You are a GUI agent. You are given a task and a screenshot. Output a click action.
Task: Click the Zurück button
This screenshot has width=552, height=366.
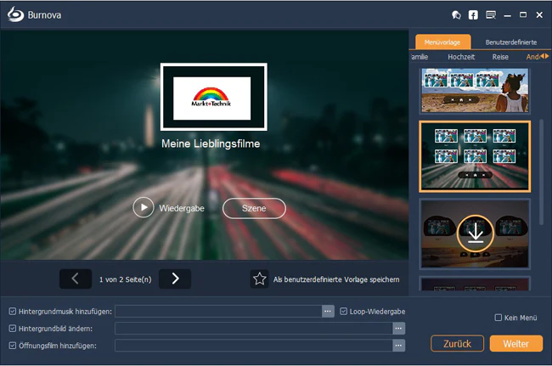[457, 343]
